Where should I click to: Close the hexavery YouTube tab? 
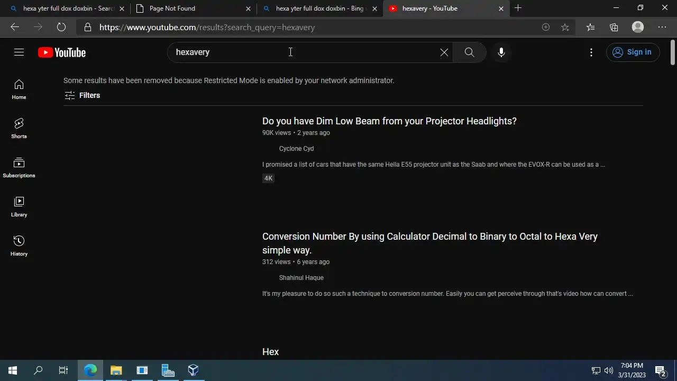tap(501, 8)
